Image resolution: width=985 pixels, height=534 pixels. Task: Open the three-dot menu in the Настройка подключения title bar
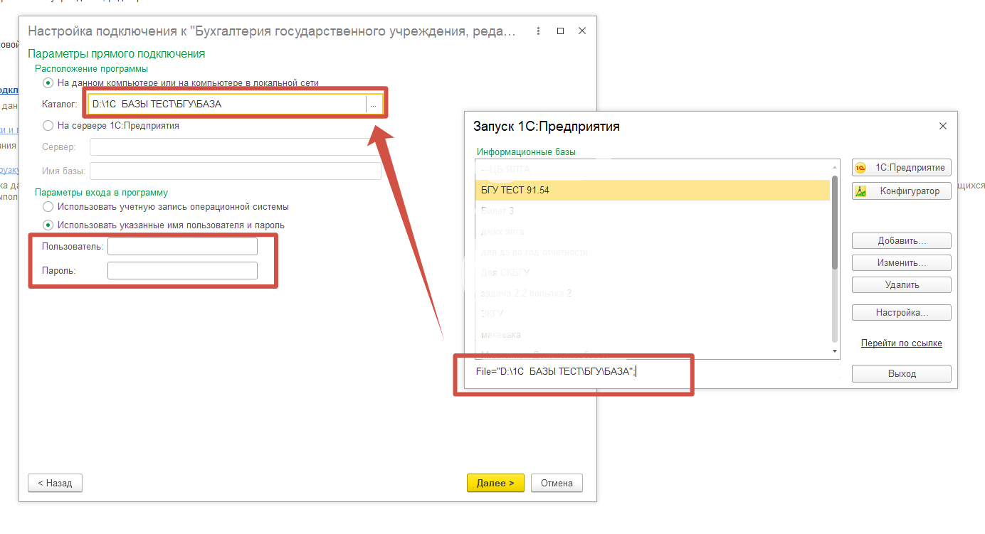pyautogui.click(x=539, y=31)
